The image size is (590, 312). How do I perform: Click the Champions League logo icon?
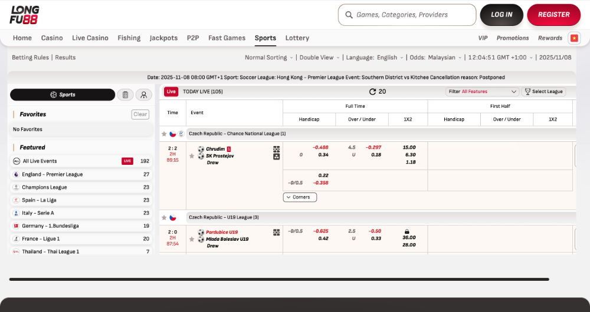tap(16, 187)
